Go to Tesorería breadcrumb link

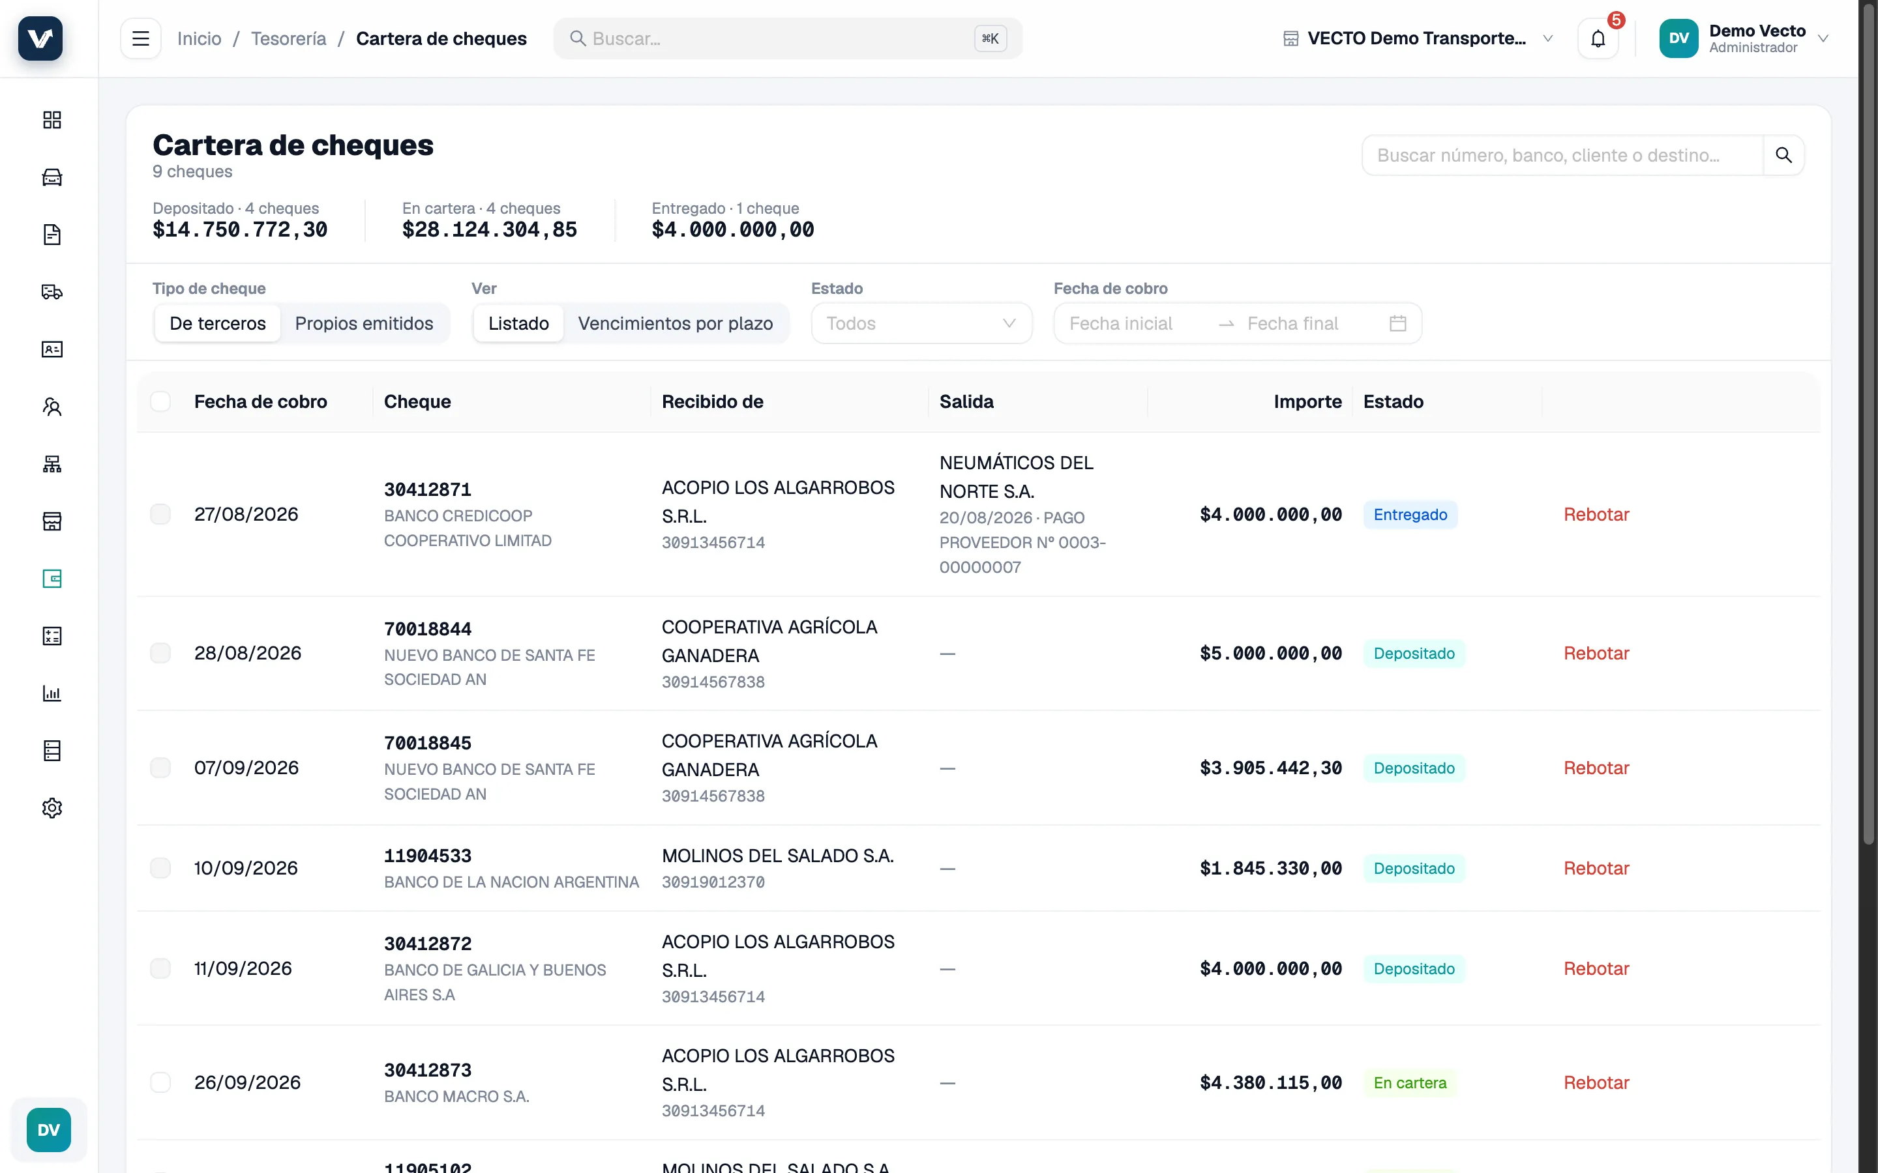(x=289, y=38)
